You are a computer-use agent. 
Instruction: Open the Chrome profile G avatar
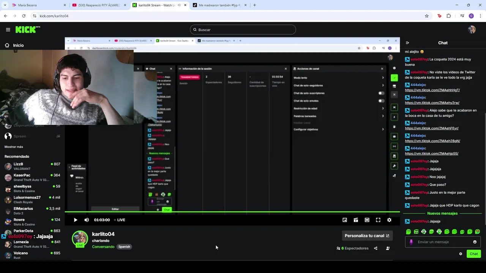point(471,16)
